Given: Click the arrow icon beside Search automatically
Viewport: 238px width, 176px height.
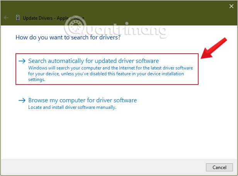Looking at the screenshot, I should click(x=22, y=61).
